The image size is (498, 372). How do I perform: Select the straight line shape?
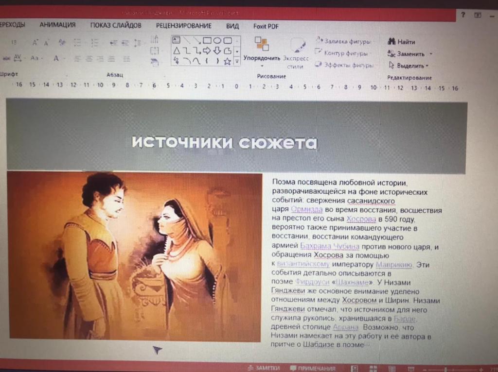pyautogui.click(x=187, y=40)
